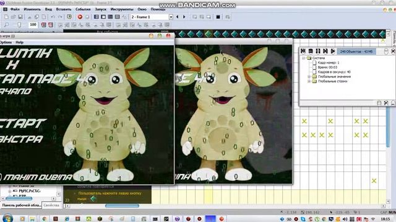Go to previous frame arrow
The width and height of the screenshot is (396, 222).
coord(178,17)
